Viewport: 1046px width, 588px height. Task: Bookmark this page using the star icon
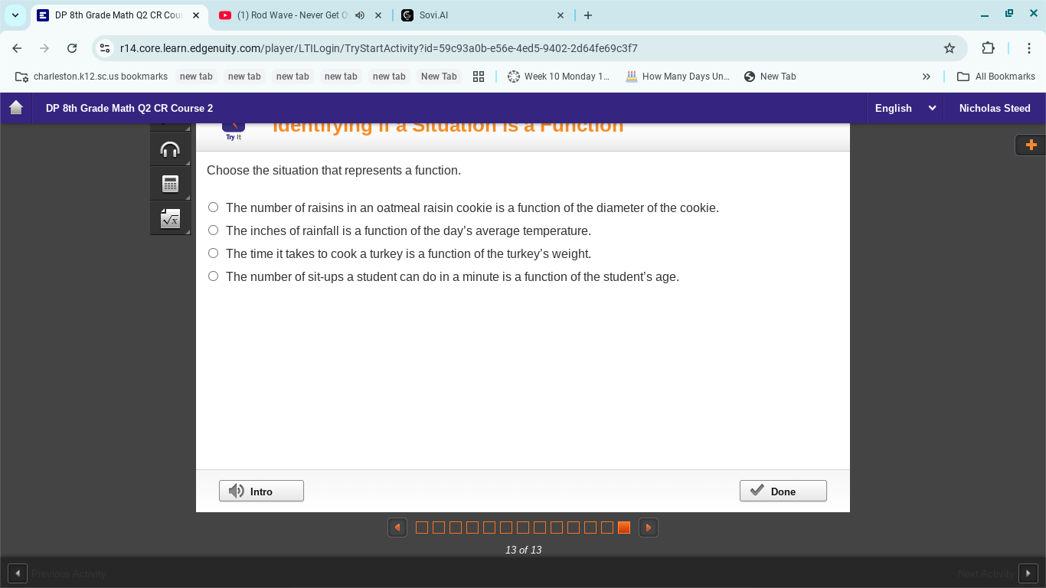click(x=950, y=47)
